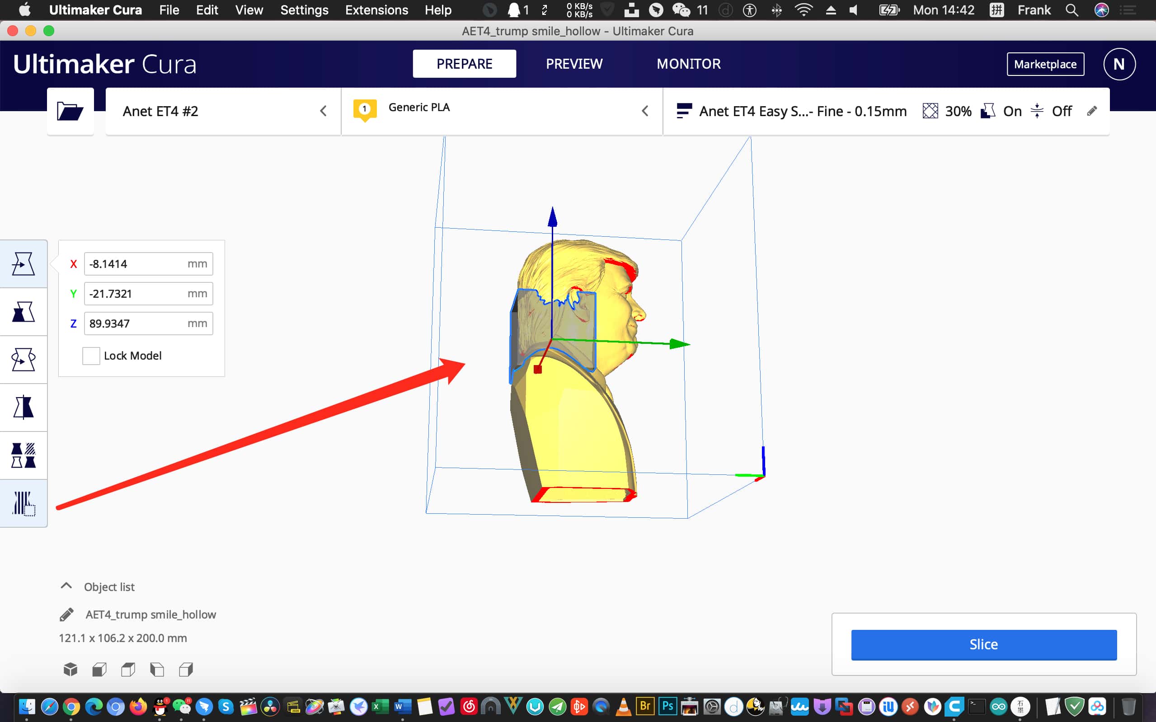Open Photoshop from the Dock
Screen dimensions: 1156x722
[667, 706]
